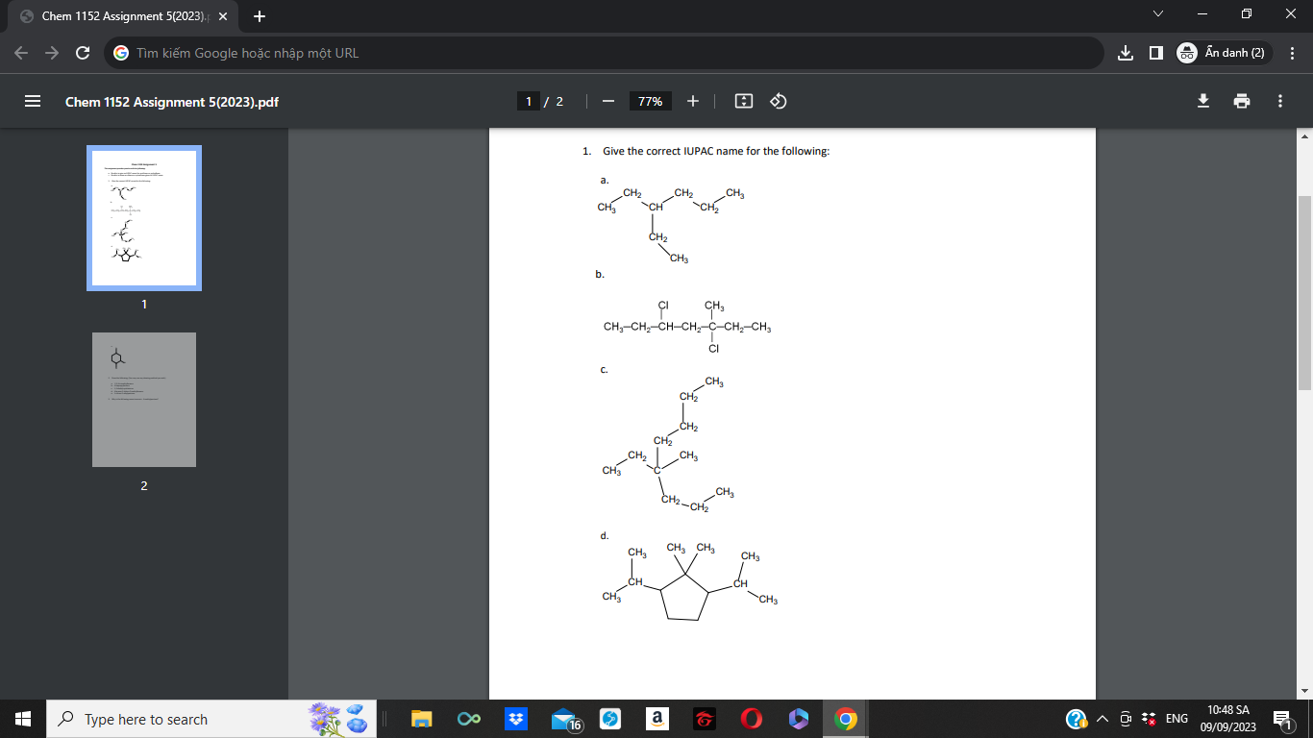Download the PDF file
Screen dimensions: 1313x738
coord(1202,101)
